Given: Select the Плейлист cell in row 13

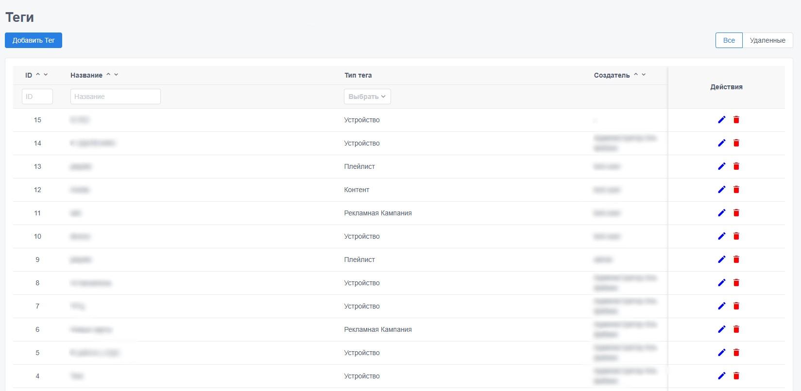Looking at the screenshot, I should tap(359, 166).
